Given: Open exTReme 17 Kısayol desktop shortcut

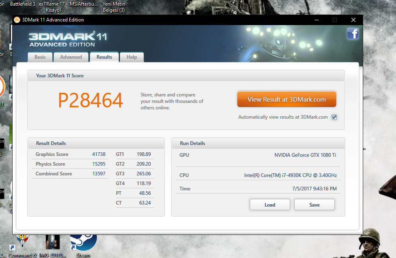Looking at the screenshot, I should [x=53, y=7].
